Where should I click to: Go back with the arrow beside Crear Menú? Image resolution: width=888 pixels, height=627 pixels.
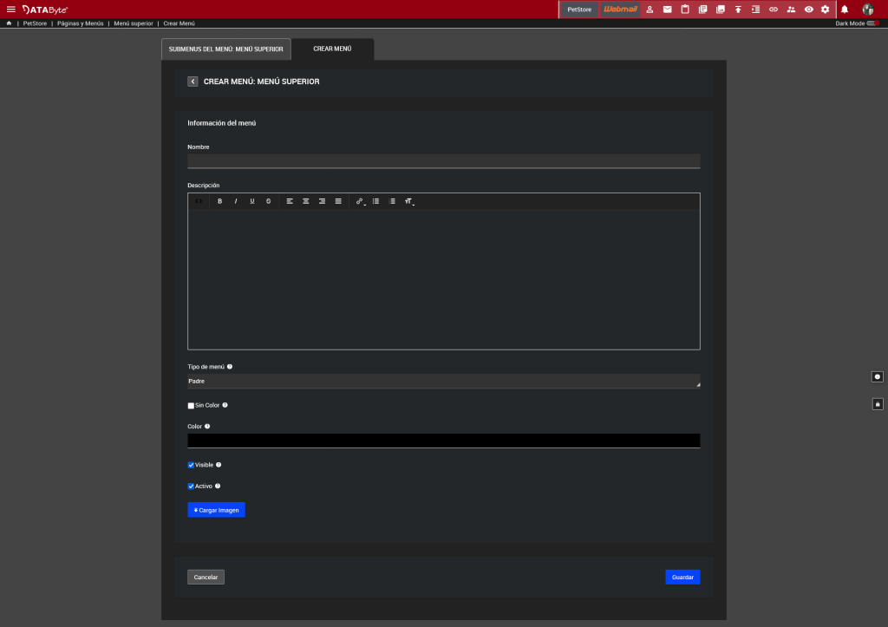tap(193, 82)
